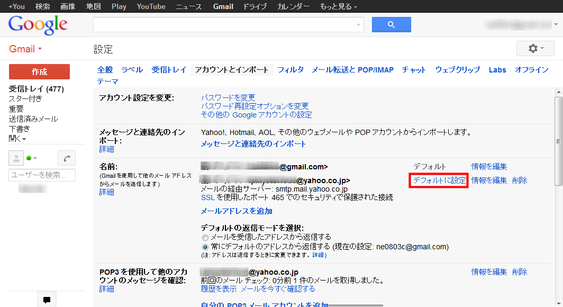
Task: Open 受信トレイ (477) in sidebar
Action: pyautogui.click(x=37, y=89)
